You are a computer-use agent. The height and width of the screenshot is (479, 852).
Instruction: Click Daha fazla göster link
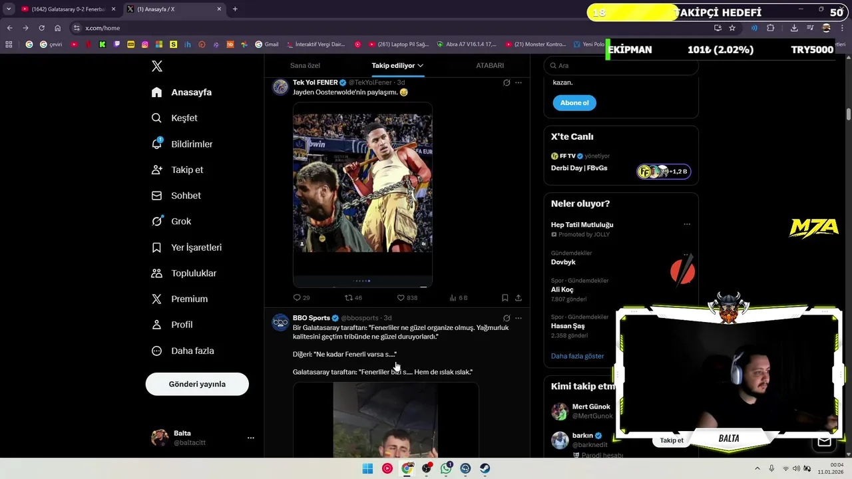point(577,356)
